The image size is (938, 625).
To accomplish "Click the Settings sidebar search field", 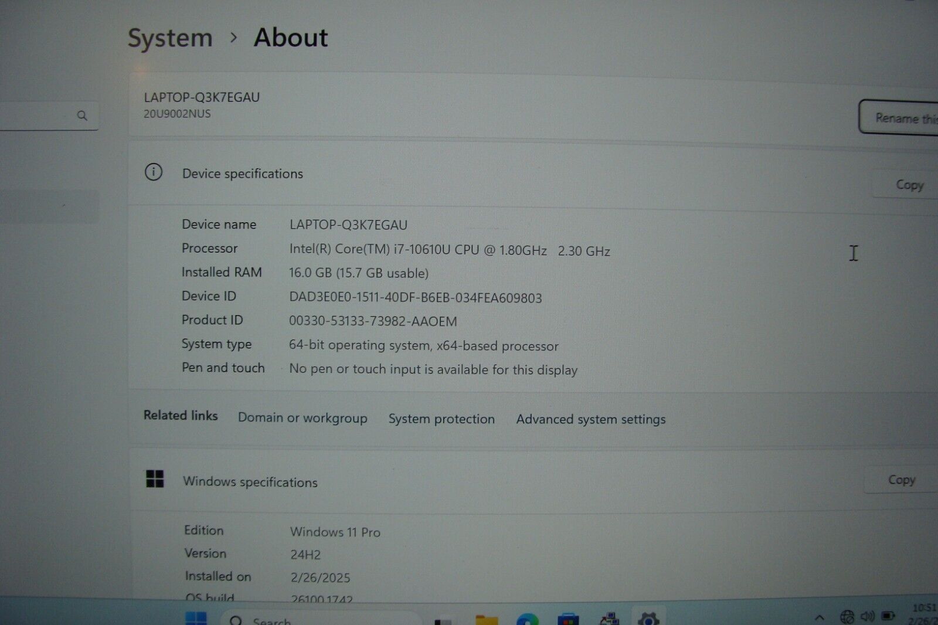I will [x=49, y=116].
